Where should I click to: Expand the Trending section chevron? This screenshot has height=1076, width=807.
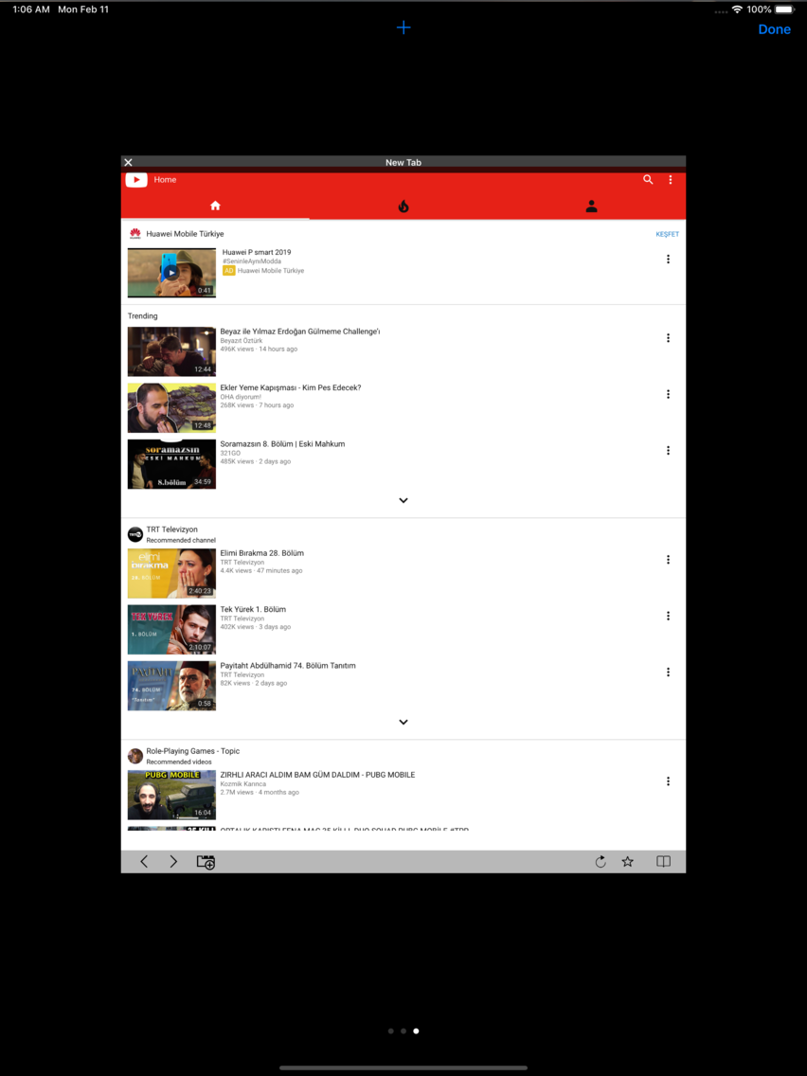(403, 500)
